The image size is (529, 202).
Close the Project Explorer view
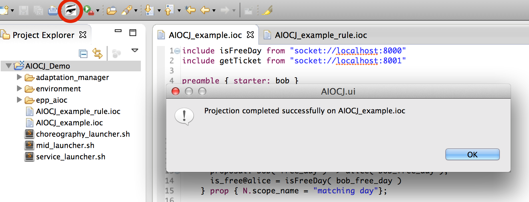click(83, 35)
